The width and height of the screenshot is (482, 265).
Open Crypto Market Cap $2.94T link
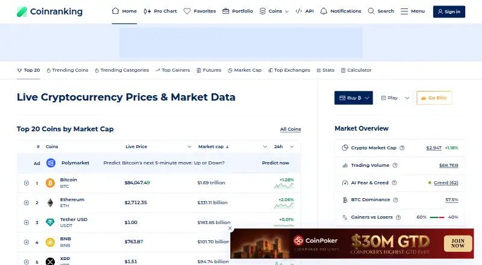(434, 148)
